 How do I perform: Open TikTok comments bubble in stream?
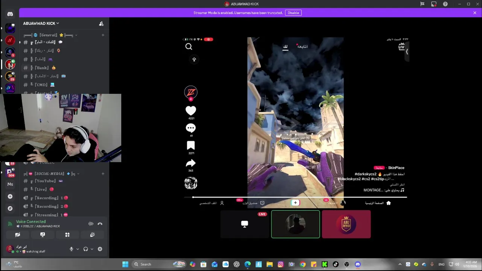[x=191, y=128]
